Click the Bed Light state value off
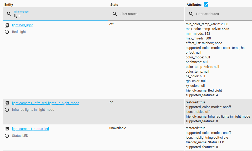Viewport: 252px width, 151px height. [112, 24]
